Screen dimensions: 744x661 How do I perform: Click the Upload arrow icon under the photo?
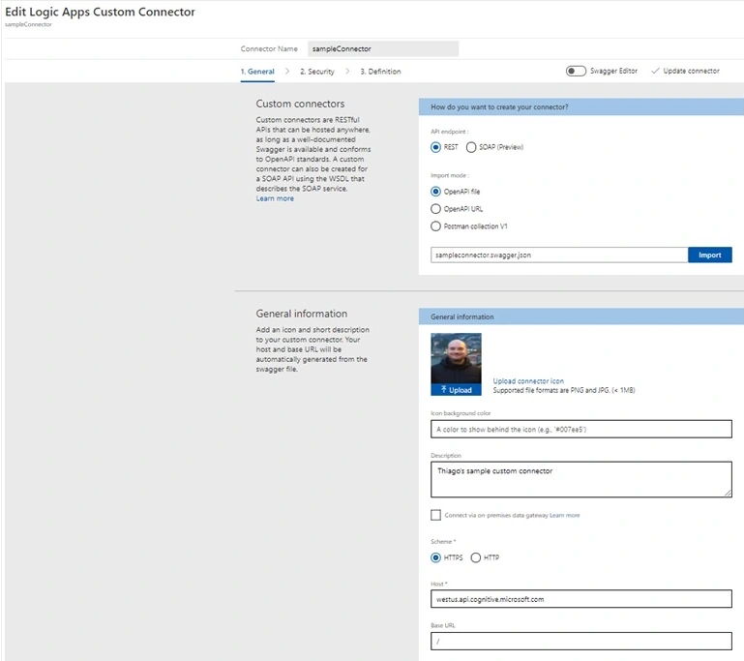(444, 390)
